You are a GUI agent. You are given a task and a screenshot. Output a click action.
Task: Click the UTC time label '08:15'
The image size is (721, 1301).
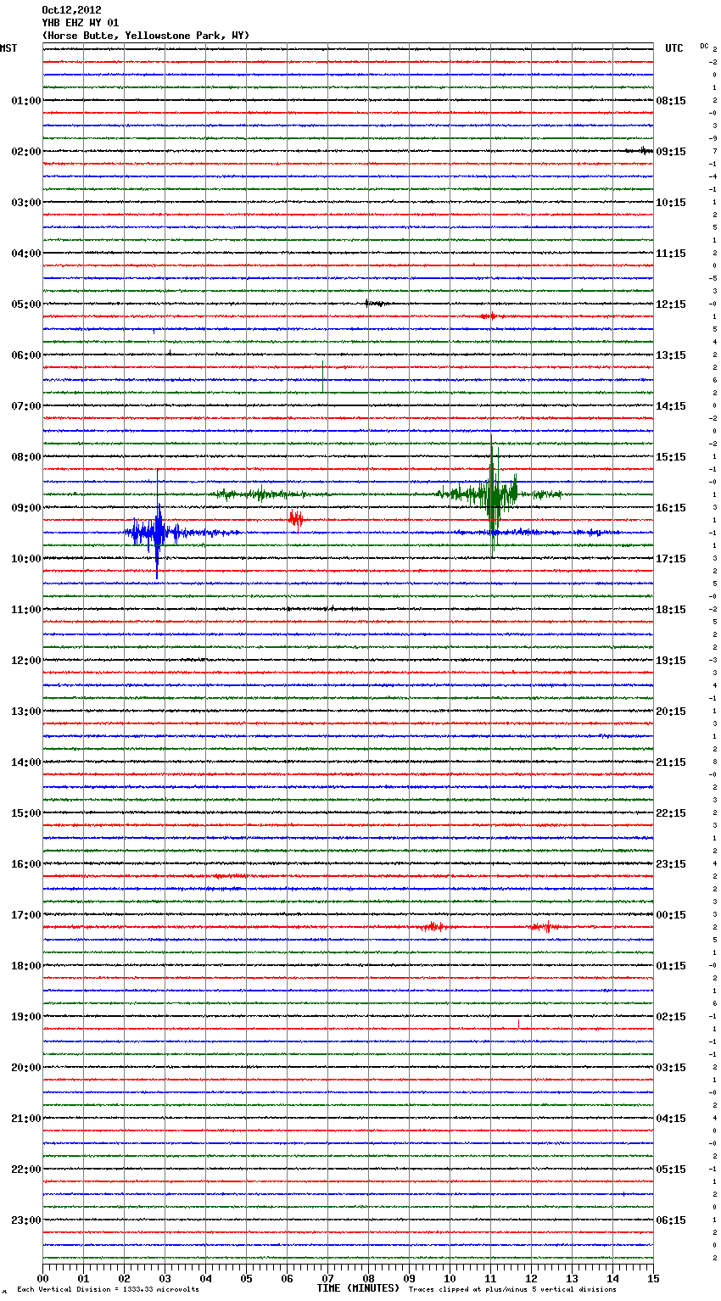pos(671,101)
